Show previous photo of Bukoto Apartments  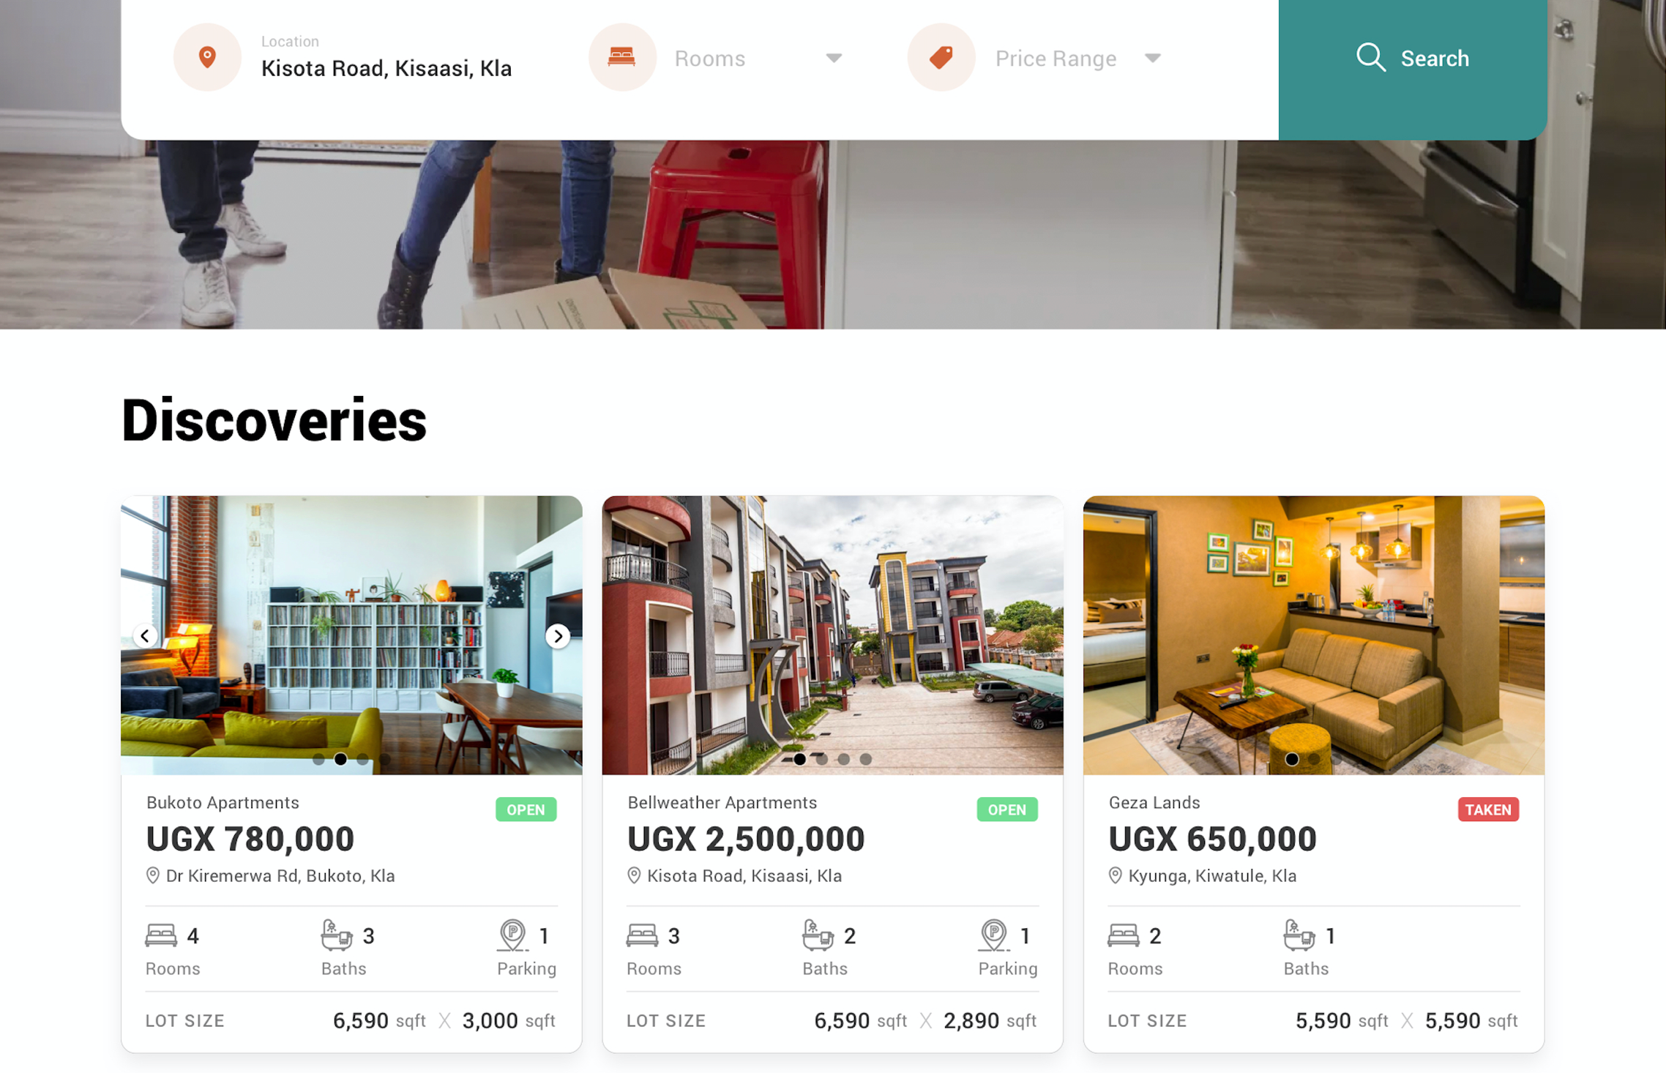[x=145, y=636]
